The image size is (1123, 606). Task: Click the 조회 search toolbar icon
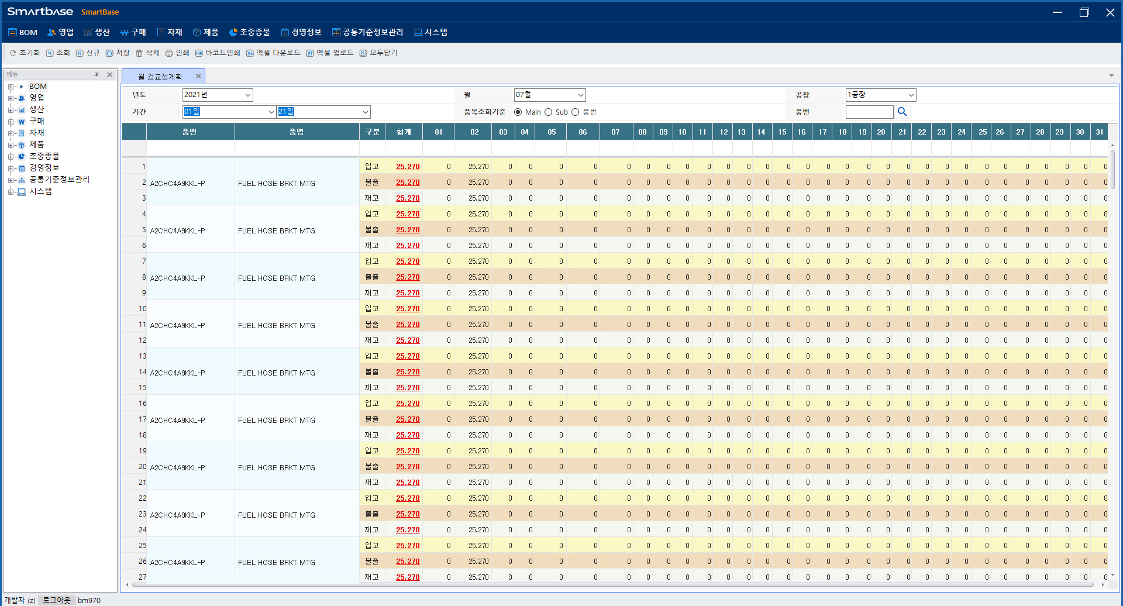coord(50,53)
